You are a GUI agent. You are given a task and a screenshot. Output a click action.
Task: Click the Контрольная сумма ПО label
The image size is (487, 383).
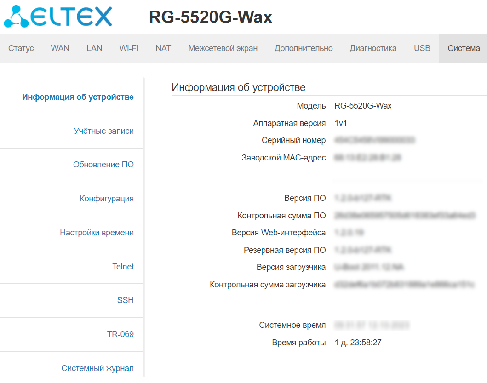pos(281,216)
